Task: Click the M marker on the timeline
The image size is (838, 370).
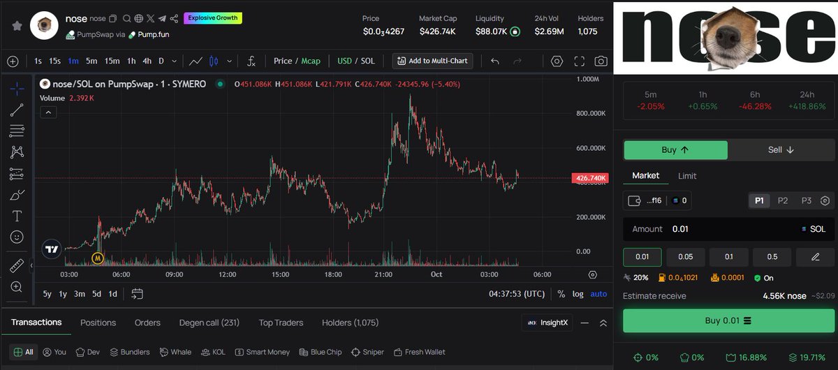Action: pos(98,258)
